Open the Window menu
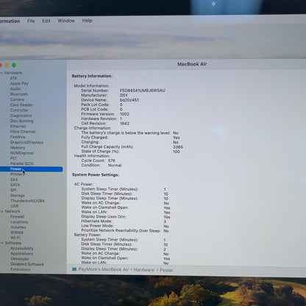306x306 pixels. click(x=66, y=21)
